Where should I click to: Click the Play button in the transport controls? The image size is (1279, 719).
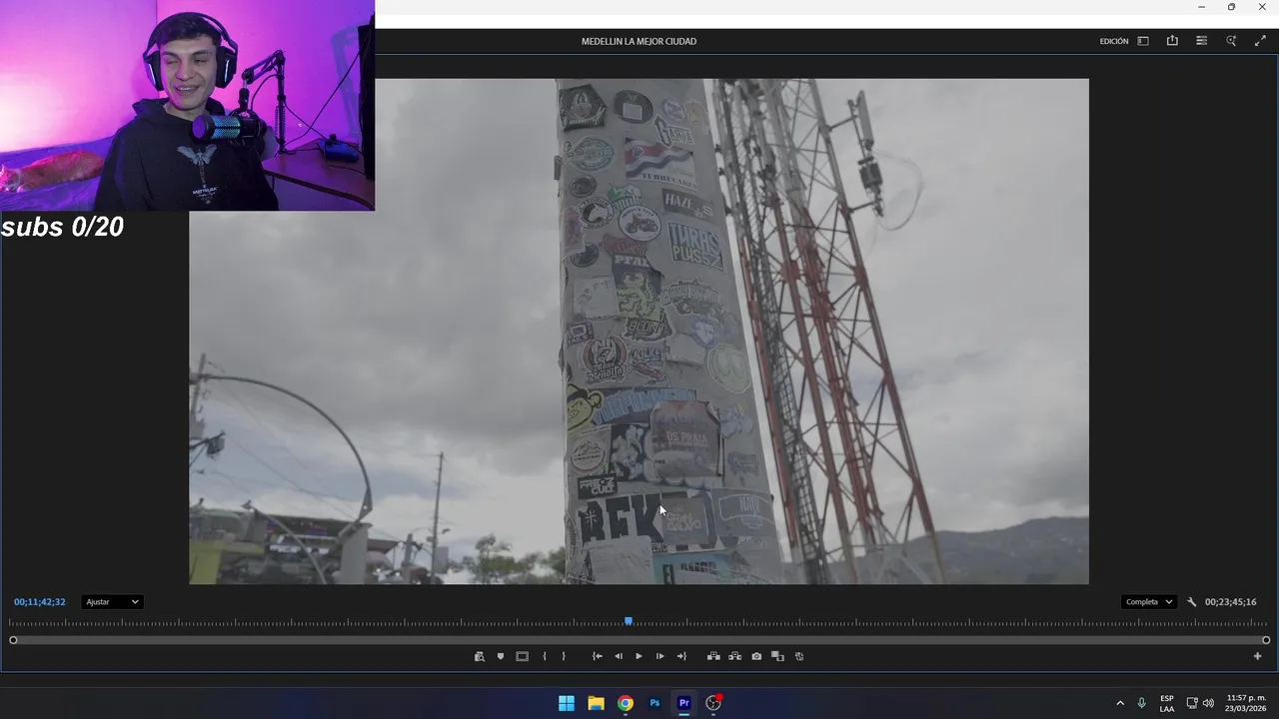point(639,656)
